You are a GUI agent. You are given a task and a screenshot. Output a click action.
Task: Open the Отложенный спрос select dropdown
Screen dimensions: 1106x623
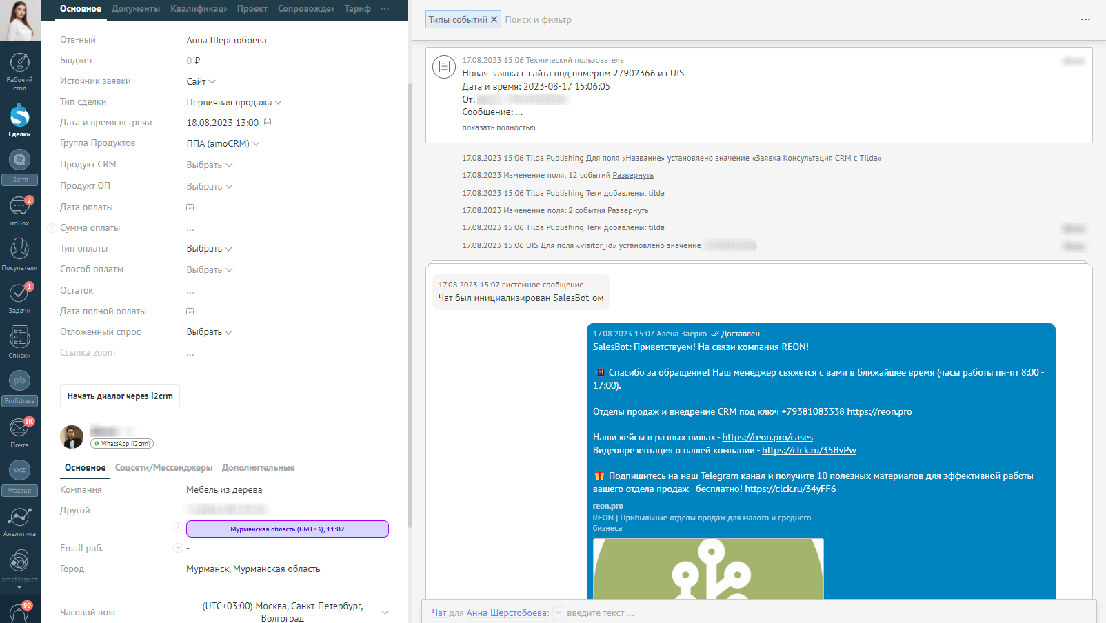click(210, 331)
